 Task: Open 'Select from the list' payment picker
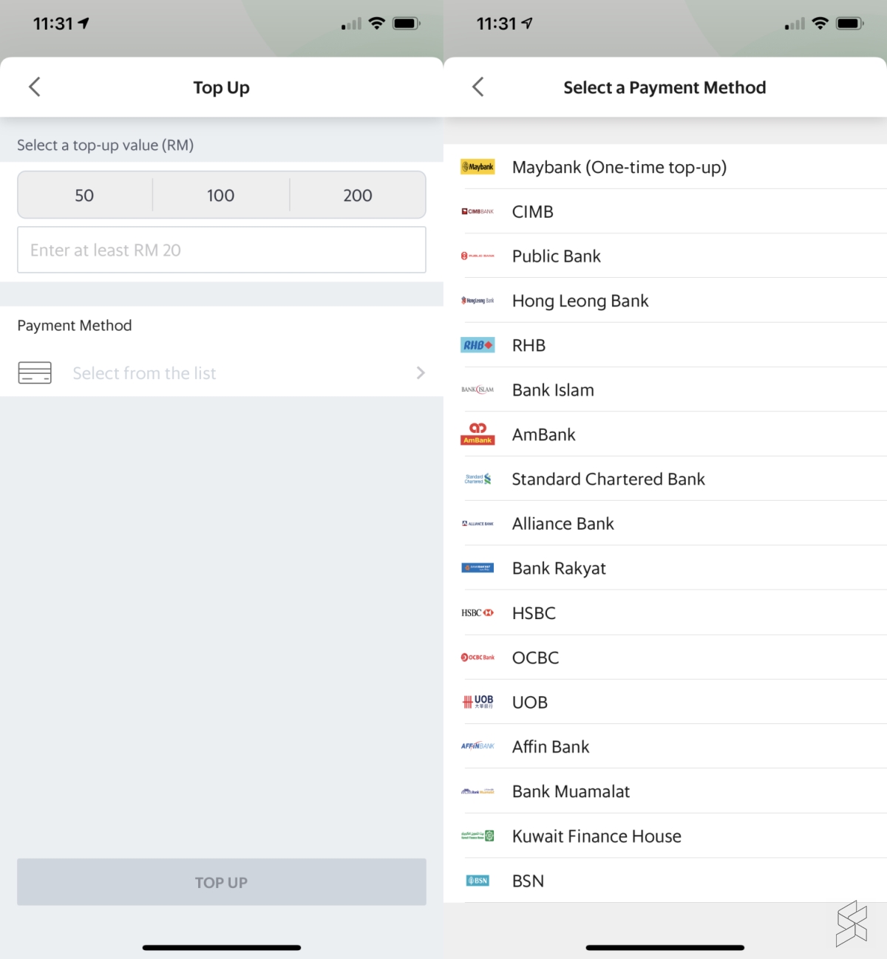pyautogui.click(x=145, y=373)
